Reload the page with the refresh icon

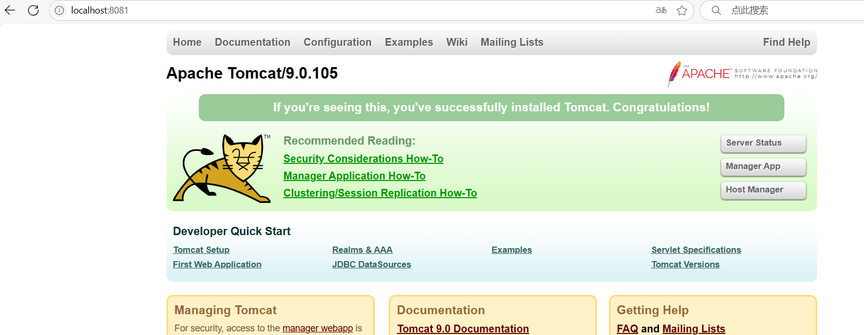click(33, 10)
